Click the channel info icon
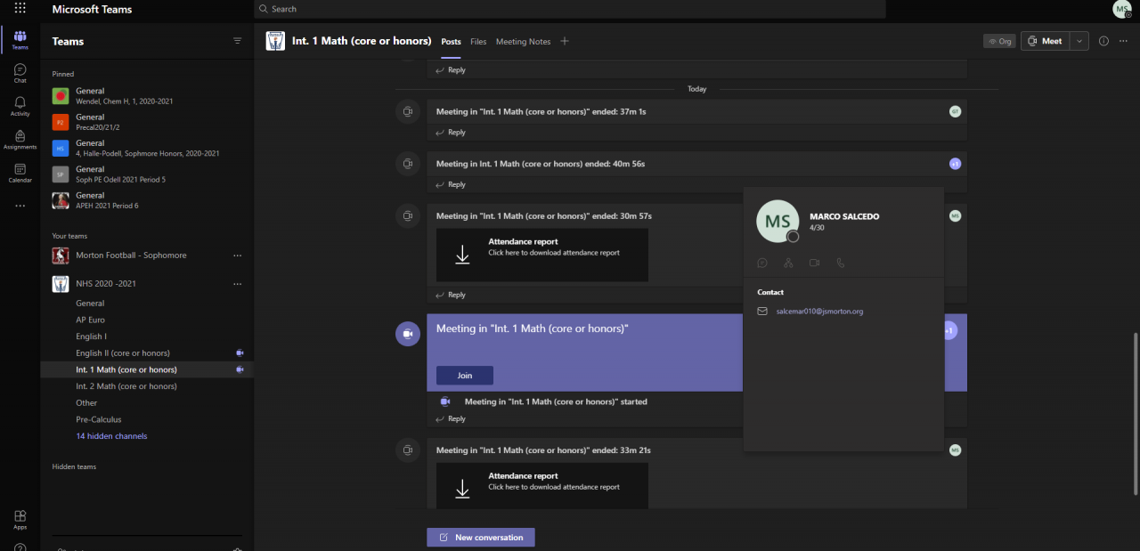Image resolution: width=1140 pixels, height=551 pixels. [1103, 41]
